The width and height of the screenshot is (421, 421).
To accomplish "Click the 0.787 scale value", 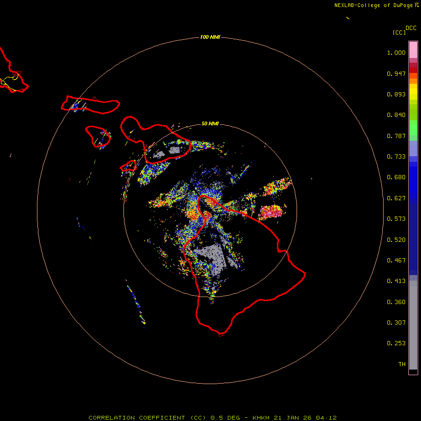I will 396,136.
